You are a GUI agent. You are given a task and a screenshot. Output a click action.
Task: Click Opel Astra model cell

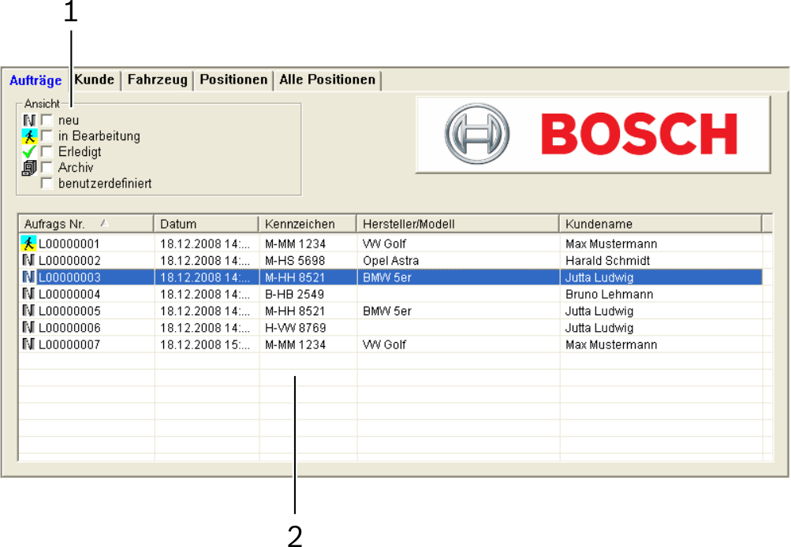point(391,261)
